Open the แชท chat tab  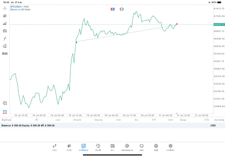[141, 147]
